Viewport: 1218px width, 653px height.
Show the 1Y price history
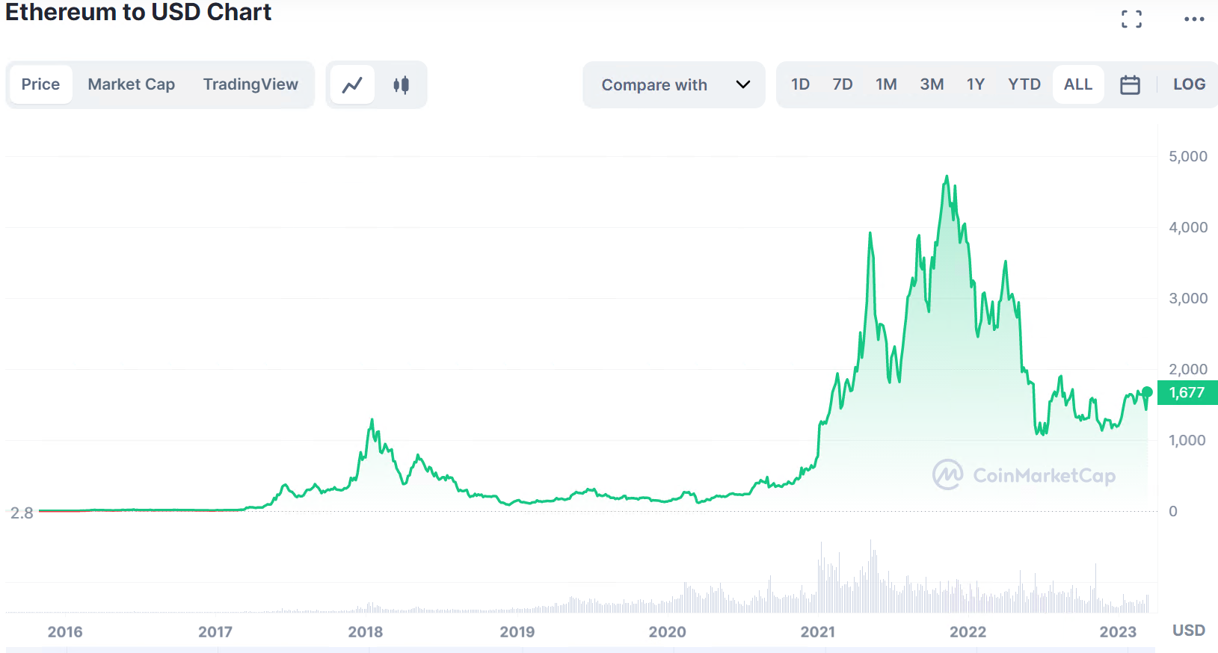[x=975, y=84]
